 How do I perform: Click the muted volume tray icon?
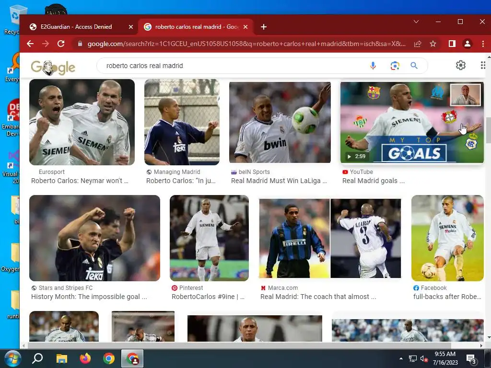424,358
